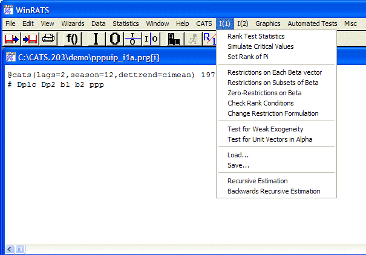The height and width of the screenshot is (255, 366).
Task: Choose Backwards Recursive Estimation
Action: pyautogui.click(x=273, y=191)
